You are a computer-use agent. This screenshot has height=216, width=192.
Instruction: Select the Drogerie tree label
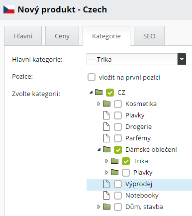138,127
